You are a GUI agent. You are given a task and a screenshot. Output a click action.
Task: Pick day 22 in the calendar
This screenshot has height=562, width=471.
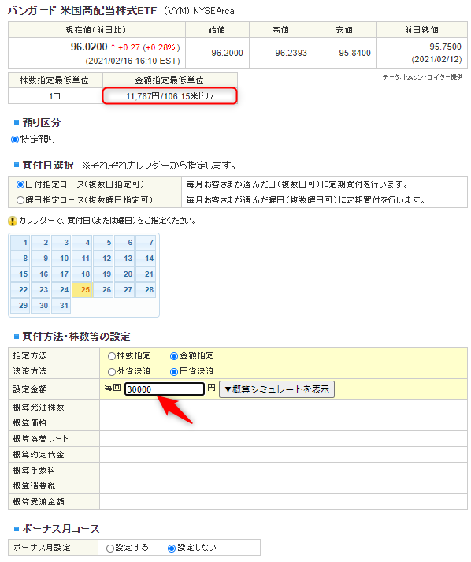point(20,290)
